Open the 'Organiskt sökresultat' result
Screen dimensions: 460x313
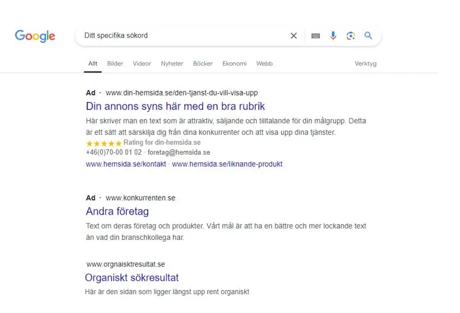[x=132, y=277]
